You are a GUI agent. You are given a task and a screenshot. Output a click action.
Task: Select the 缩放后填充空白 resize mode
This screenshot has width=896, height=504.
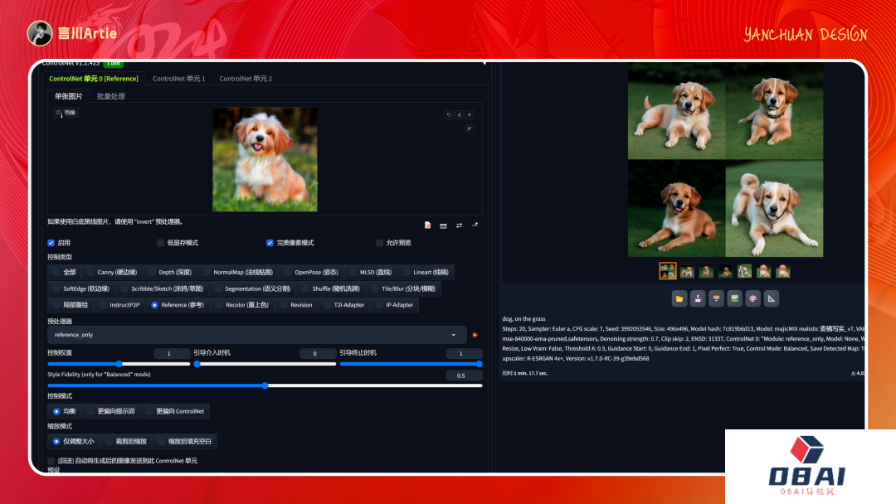tap(185, 441)
